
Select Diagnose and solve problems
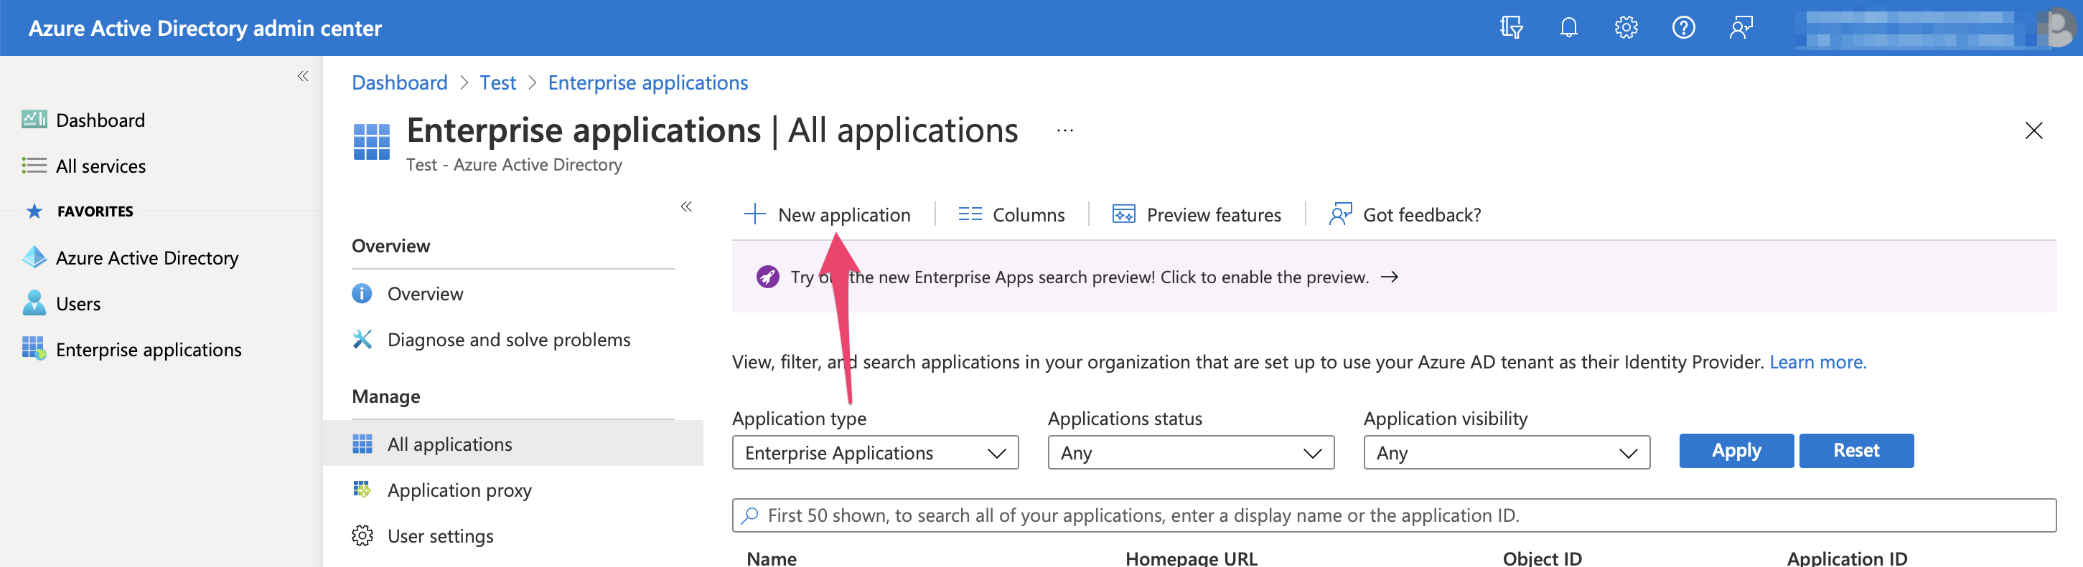pos(507,340)
